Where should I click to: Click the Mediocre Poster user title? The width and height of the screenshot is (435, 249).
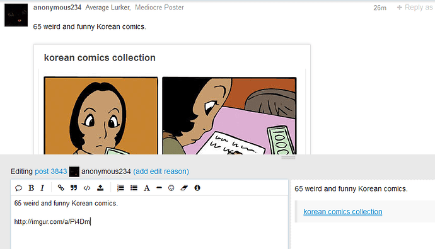(159, 8)
